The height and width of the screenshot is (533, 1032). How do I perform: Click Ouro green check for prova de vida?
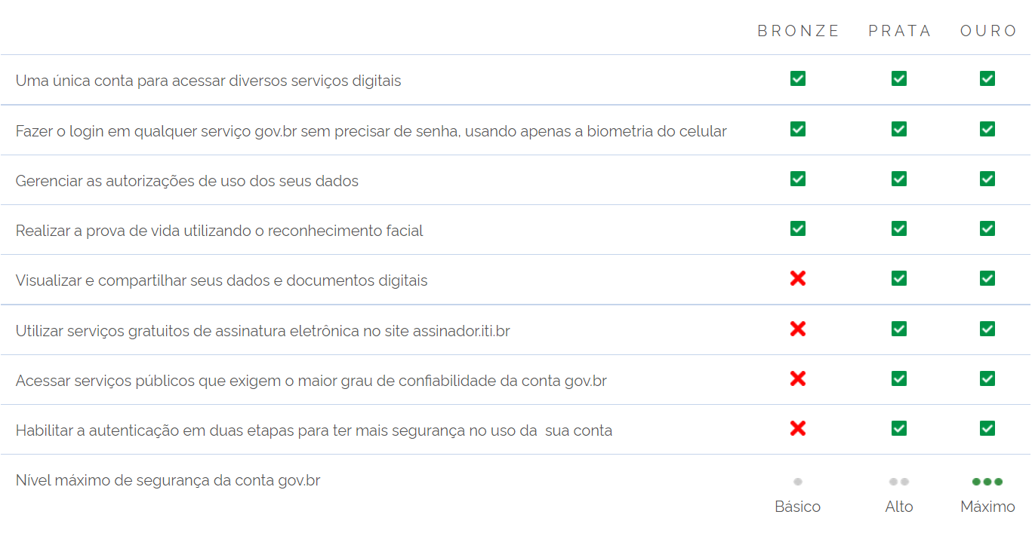click(987, 228)
